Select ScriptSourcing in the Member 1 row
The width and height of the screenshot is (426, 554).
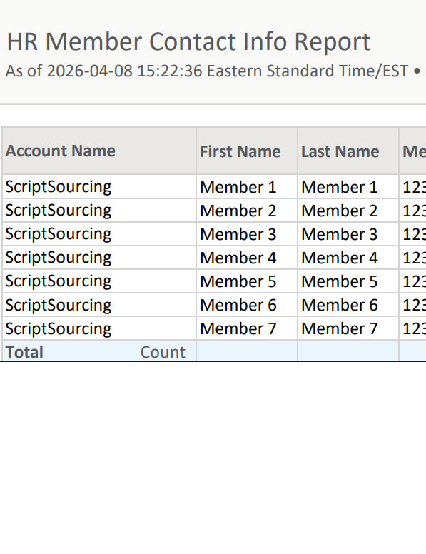point(59,187)
